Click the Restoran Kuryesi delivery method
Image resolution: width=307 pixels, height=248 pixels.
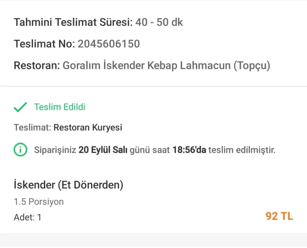(88, 127)
